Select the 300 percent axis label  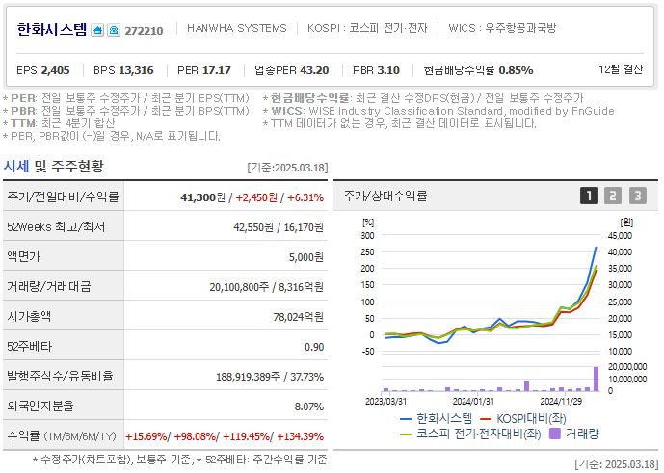click(x=367, y=235)
